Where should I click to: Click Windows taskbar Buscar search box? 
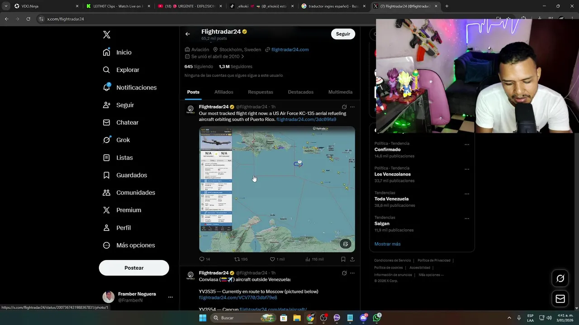tap(242, 318)
